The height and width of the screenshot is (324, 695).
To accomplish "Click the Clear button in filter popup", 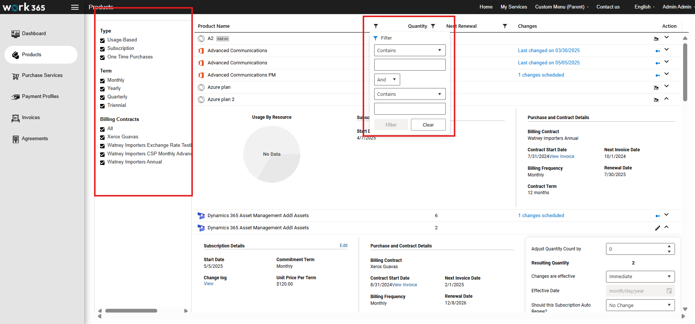I will pyautogui.click(x=428, y=125).
